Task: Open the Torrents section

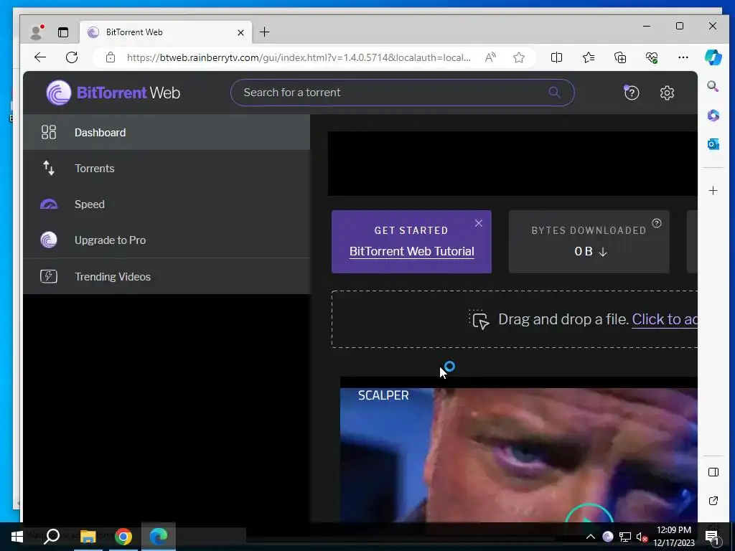Action: 167,168
